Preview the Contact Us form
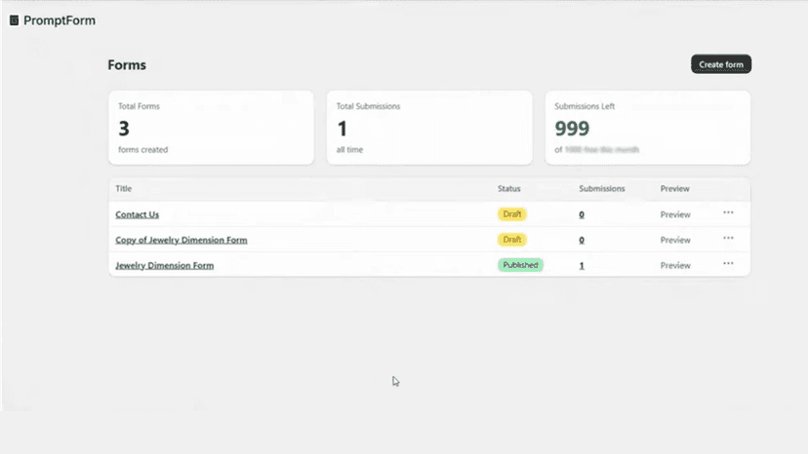808x454 pixels. [675, 214]
